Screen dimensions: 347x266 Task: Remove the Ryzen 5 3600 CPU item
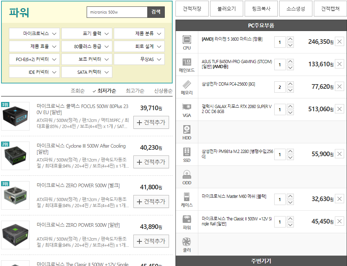(340, 42)
